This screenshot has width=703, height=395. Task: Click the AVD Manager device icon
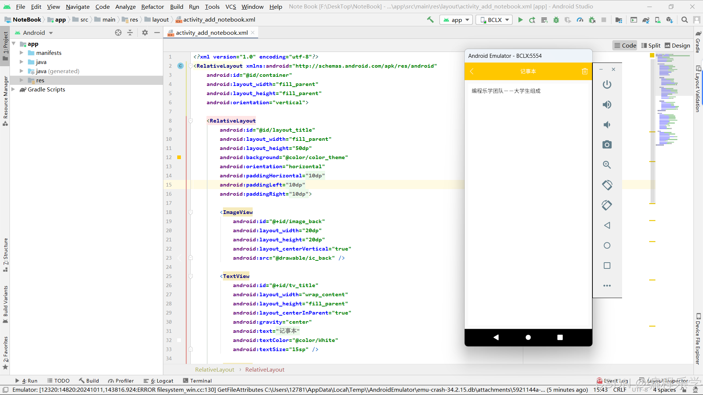(x=659, y=20)
